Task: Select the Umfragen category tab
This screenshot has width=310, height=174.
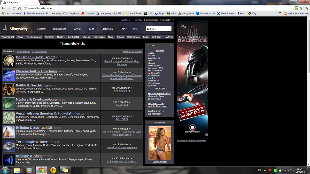Action: 157,37
